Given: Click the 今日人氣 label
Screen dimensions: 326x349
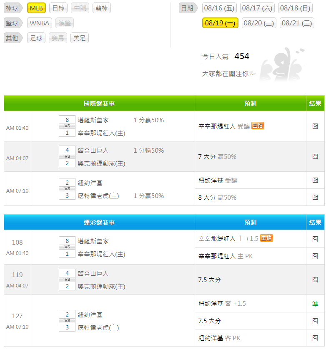Looking at the screenshot, I should point(216,57).
